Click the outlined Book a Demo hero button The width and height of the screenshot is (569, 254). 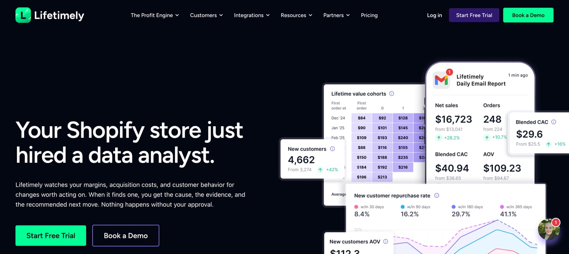click(126, 236)
